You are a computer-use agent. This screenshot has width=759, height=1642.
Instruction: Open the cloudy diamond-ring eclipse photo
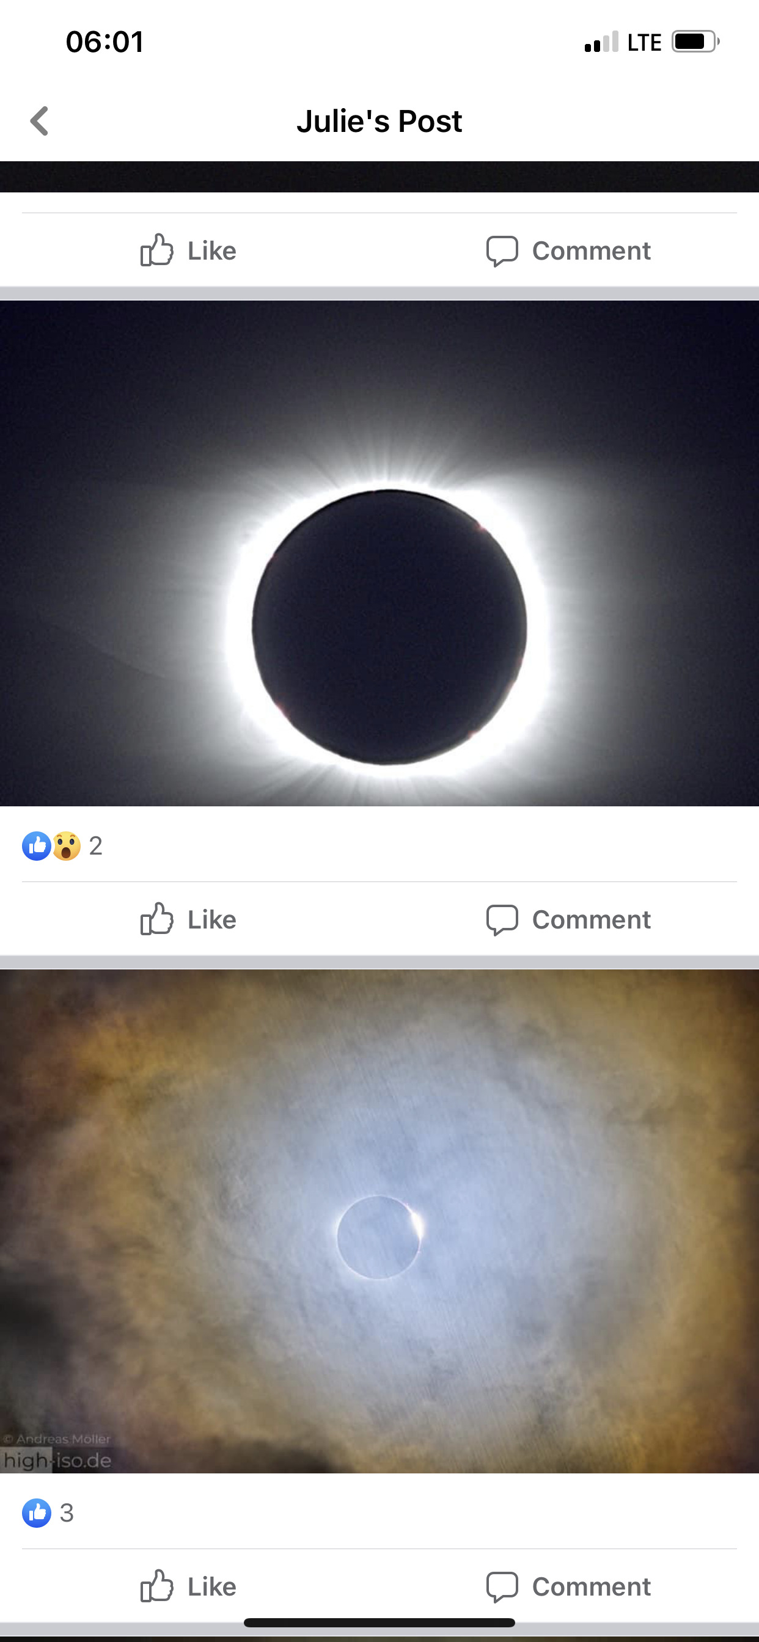pos(380,1221)
